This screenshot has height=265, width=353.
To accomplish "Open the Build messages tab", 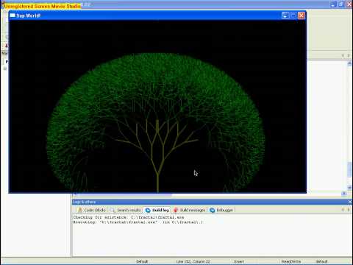I will (190, 210).
